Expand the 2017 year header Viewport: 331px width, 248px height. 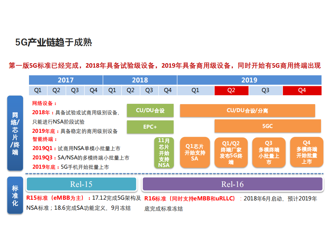[x=66, y=80]
